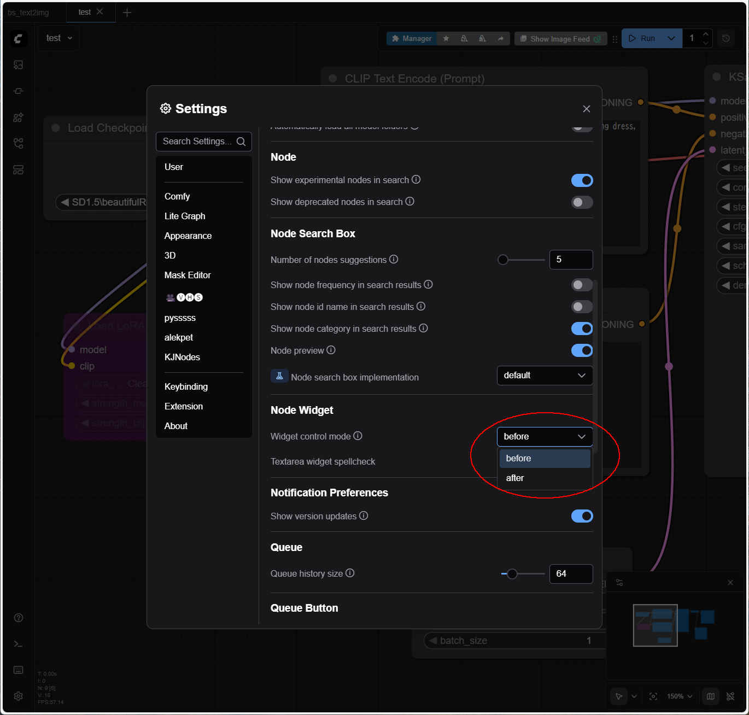This screenshot has height=715, width=749.
Task: Open the console terminal icon in sidebar
Action: (x=18, y=644)
